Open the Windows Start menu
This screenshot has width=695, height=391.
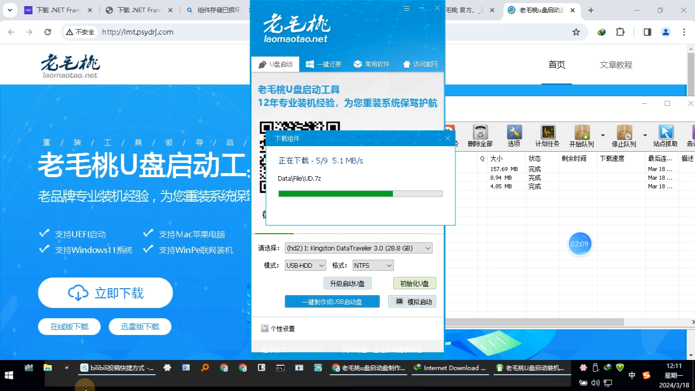(9, 375)
